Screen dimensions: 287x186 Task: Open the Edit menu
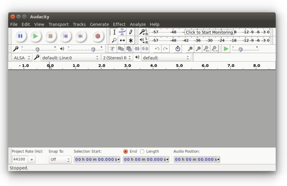26,24
